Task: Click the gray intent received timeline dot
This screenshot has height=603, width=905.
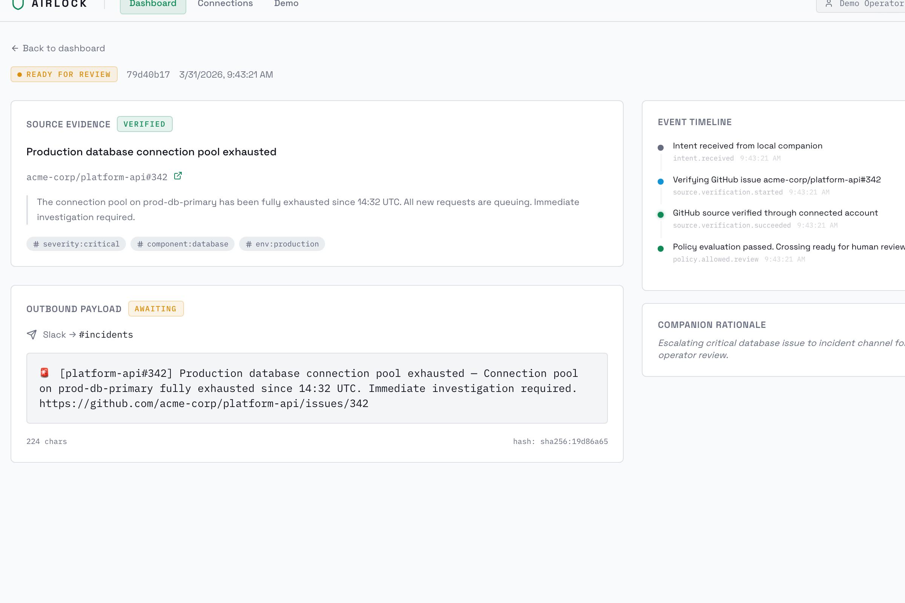Action: [x=661, y=148]
